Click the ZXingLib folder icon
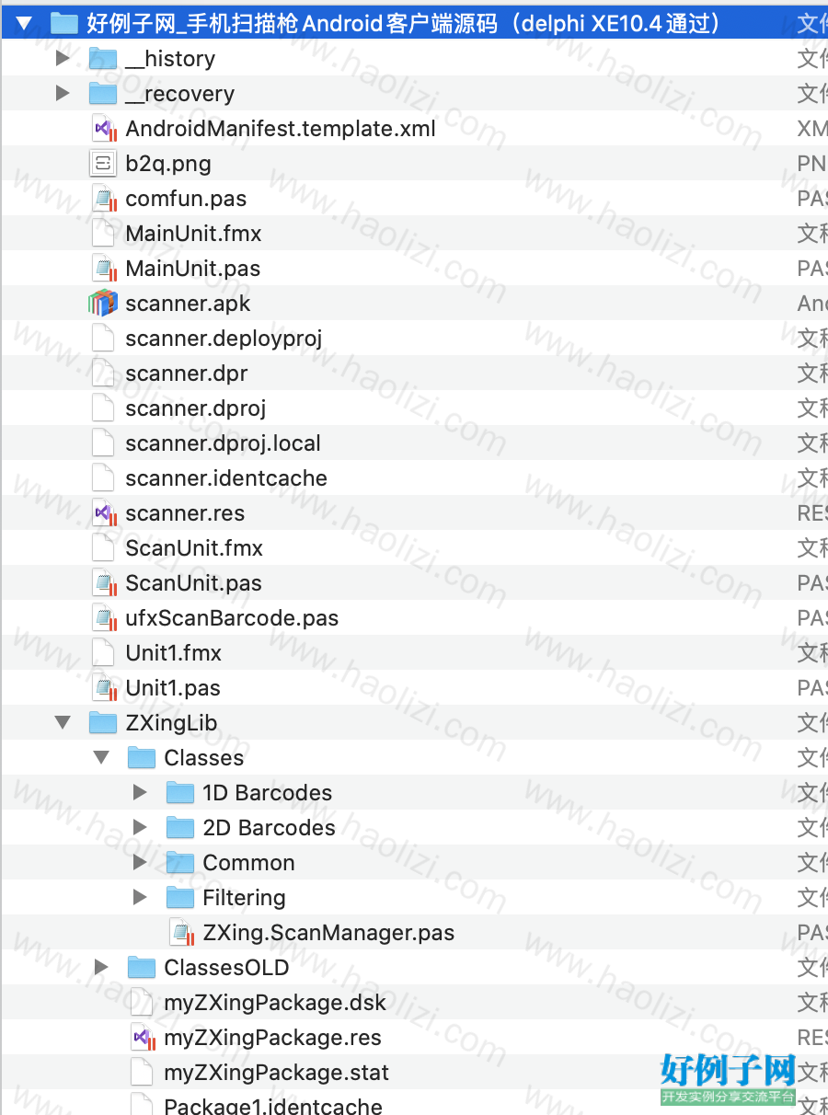Viewport: 828px width, 1115px height. click(x=103, y=723)
